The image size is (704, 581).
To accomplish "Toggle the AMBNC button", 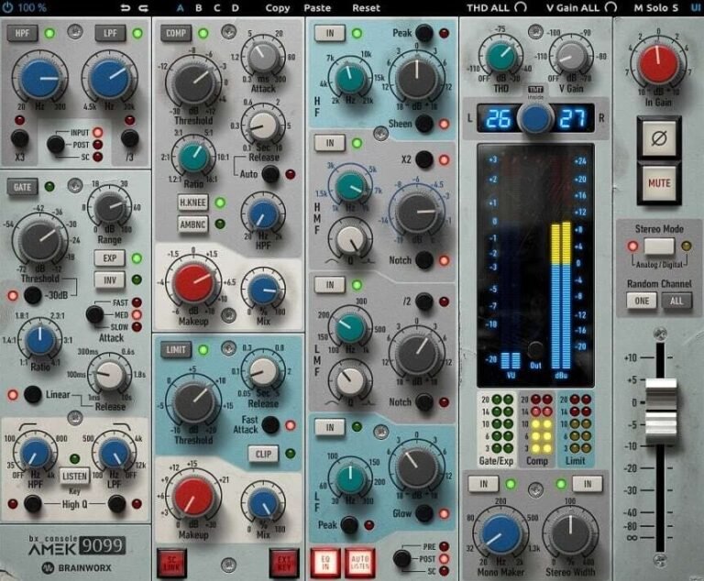I will click(x=193, y=224).
